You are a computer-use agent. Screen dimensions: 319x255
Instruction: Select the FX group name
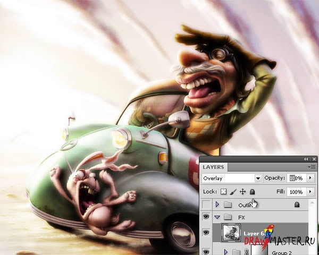tap(241, 218)
